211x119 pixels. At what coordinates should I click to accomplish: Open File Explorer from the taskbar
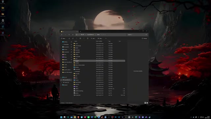tap(75, 117)
